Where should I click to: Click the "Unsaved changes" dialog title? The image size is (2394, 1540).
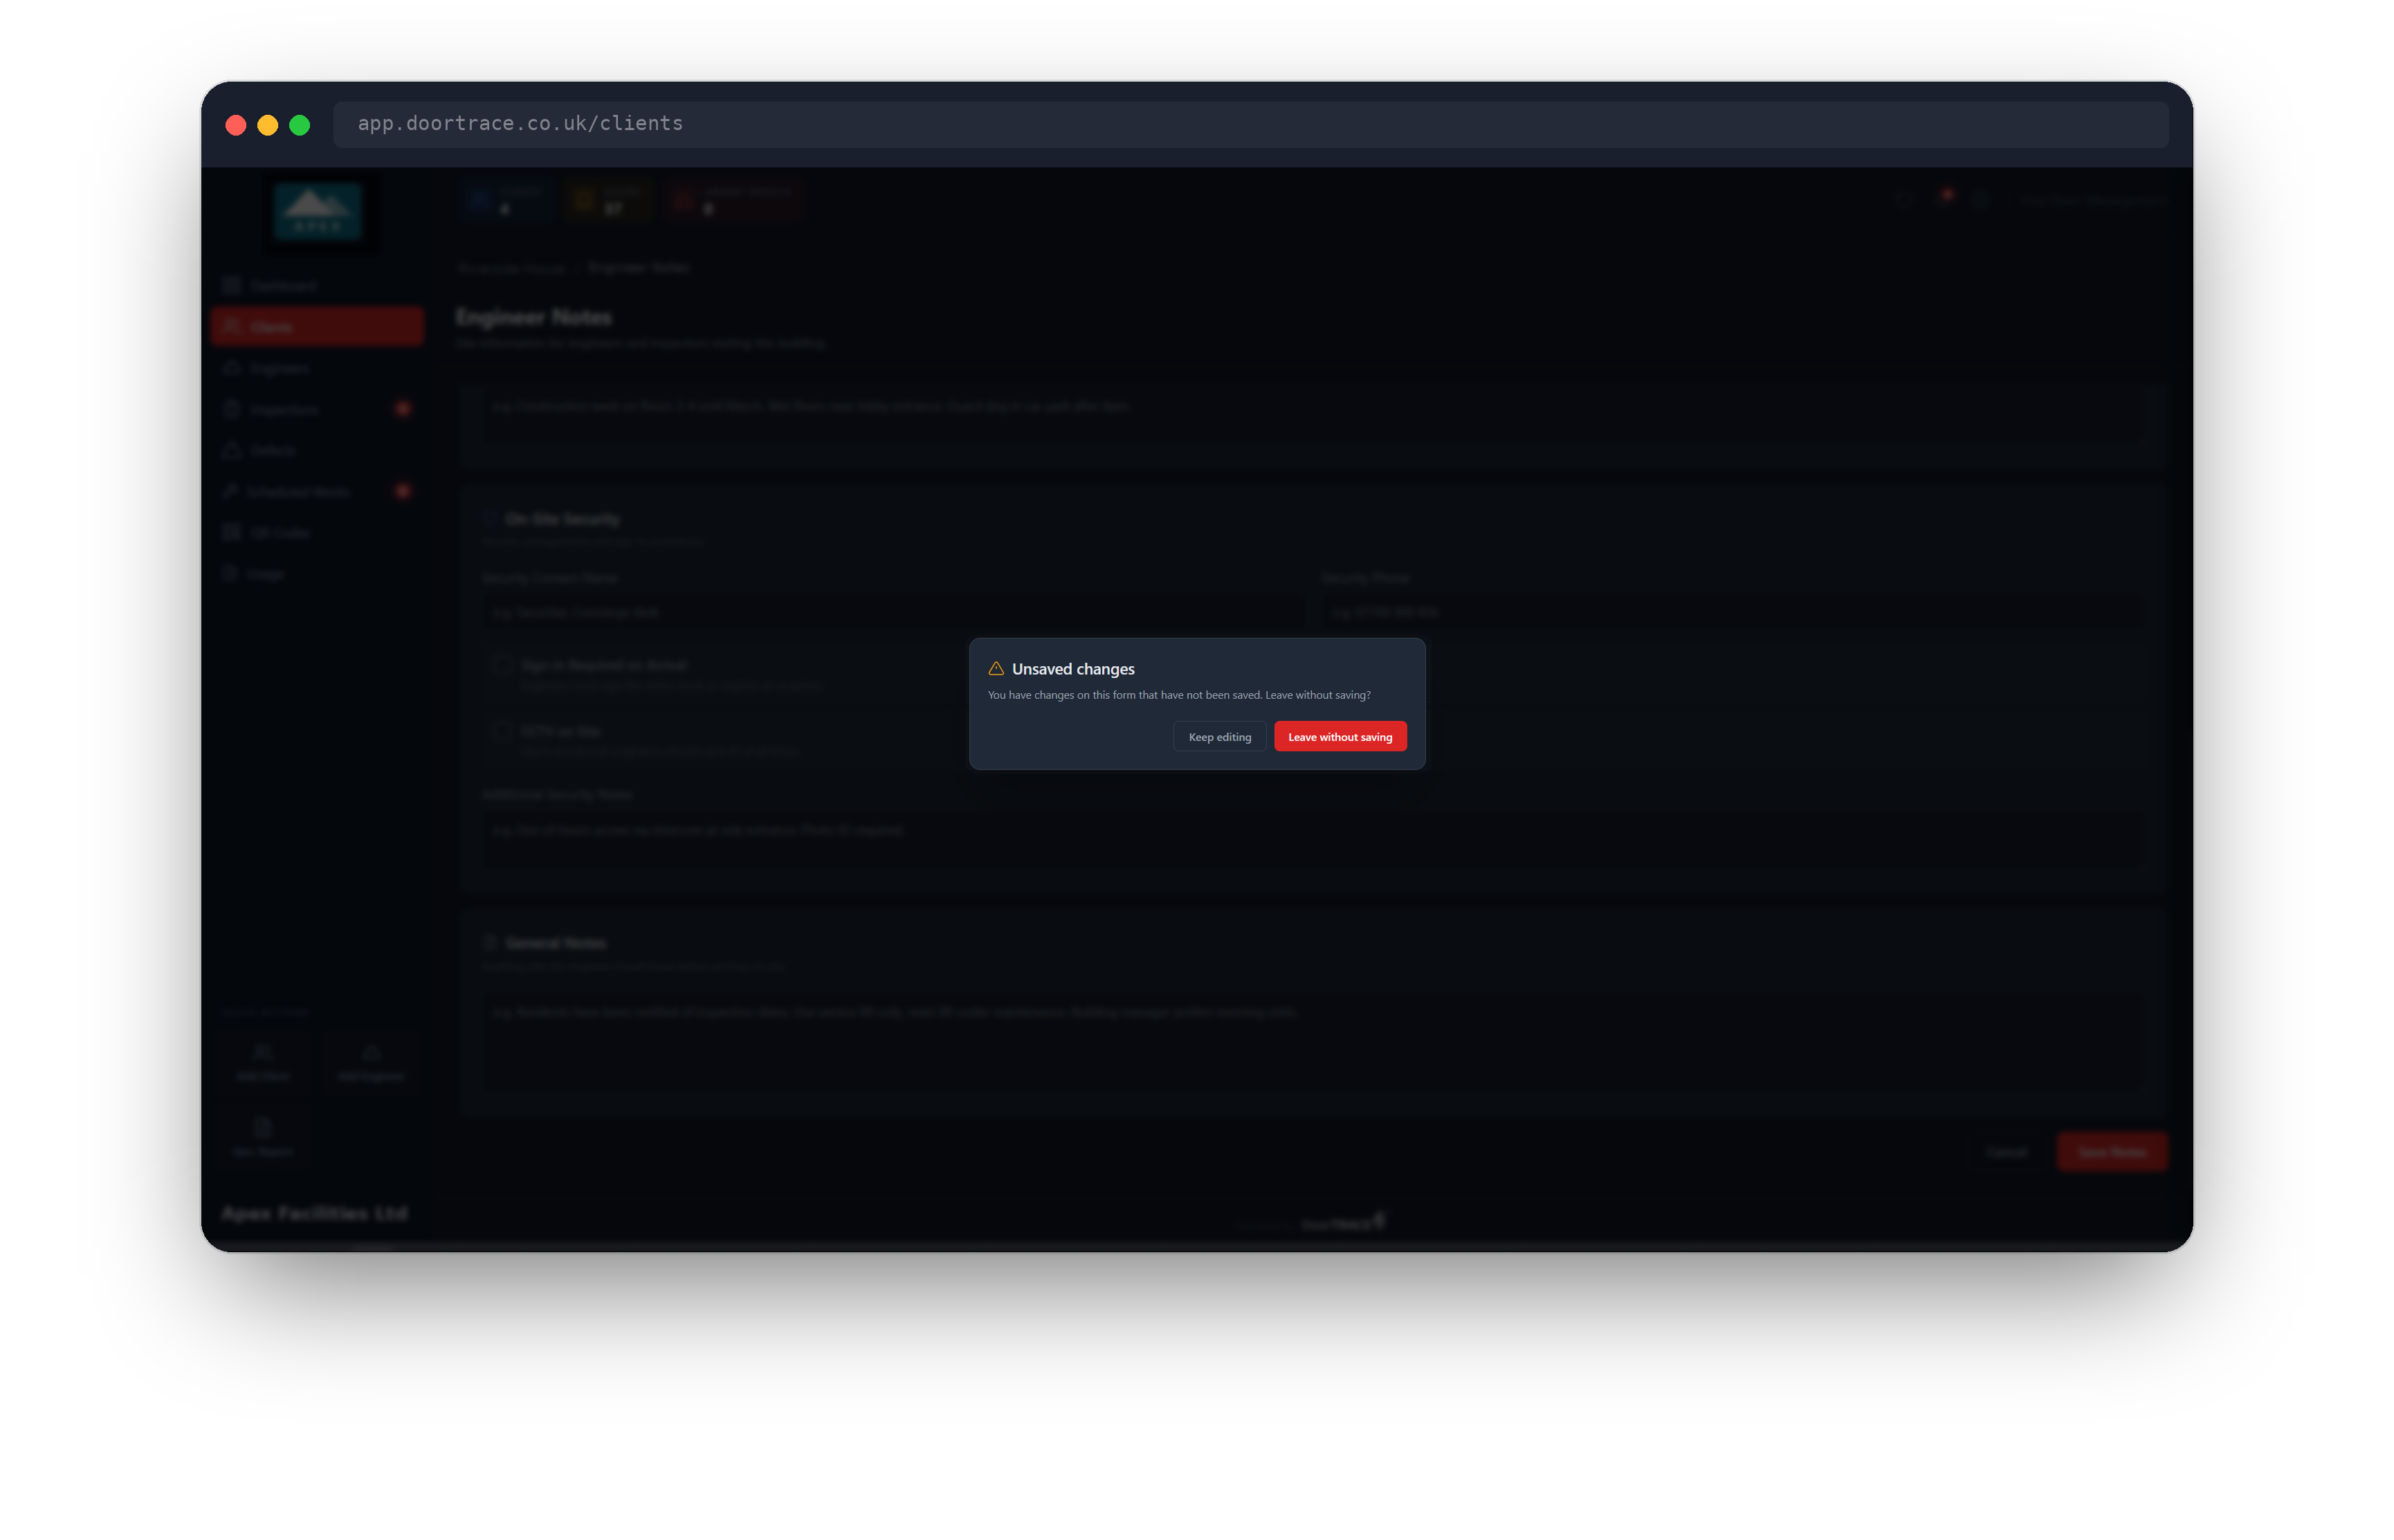1073,669
